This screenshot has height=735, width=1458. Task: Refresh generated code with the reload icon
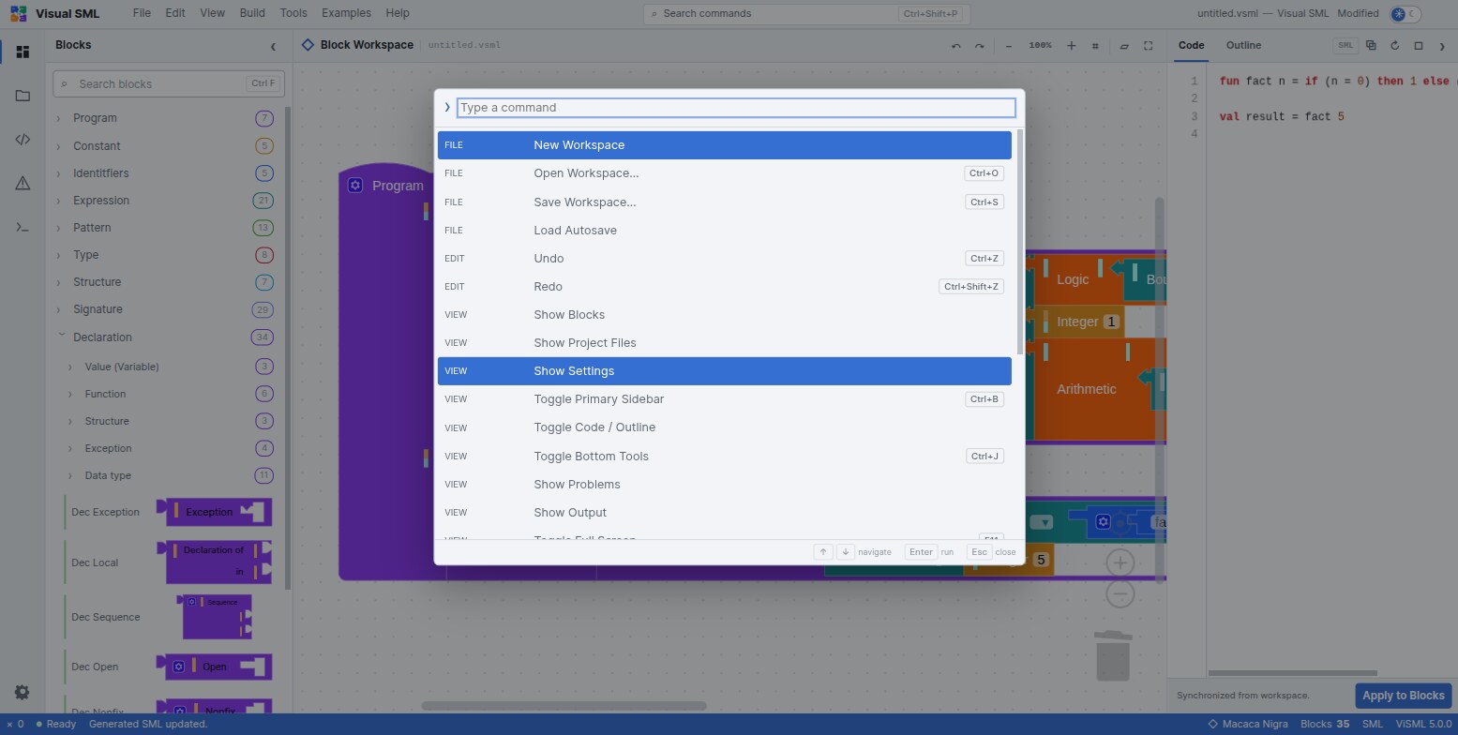coord(1394,45)
